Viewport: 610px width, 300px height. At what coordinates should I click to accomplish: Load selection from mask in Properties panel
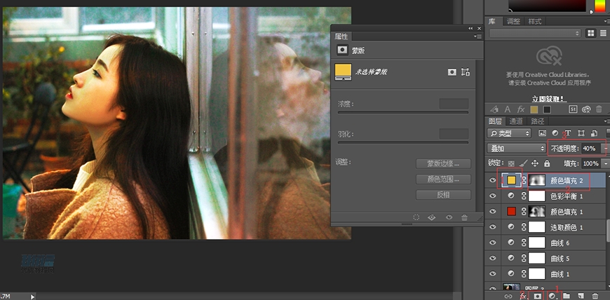click(x=416, y=217)
